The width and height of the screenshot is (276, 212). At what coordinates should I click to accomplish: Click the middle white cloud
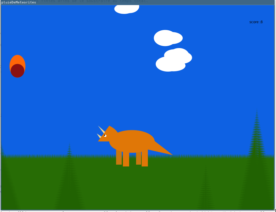point(168,38)
